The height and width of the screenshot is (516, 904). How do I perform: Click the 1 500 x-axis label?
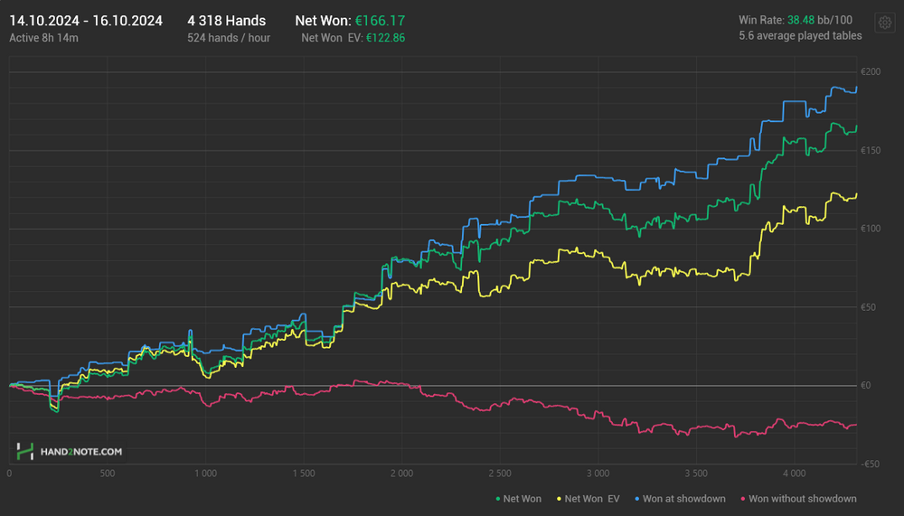click(303, 474)
